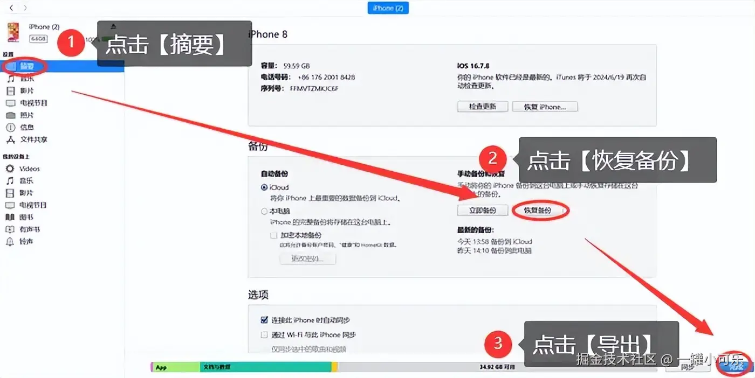Click the 34.92 GB 可用 free space bar

click(496, 367)
